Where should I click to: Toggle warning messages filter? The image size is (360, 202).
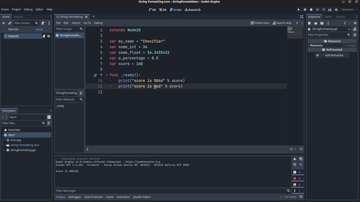click(x=298, y=185)
